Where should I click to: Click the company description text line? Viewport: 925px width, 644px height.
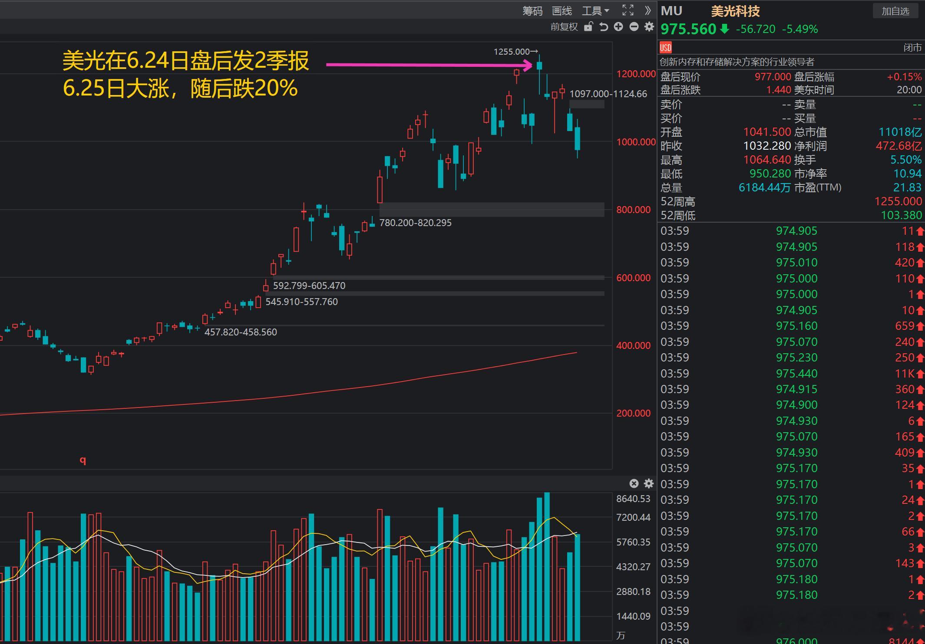coord(737,62)
